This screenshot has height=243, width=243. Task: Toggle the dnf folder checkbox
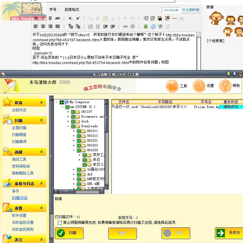pos(79,174)
